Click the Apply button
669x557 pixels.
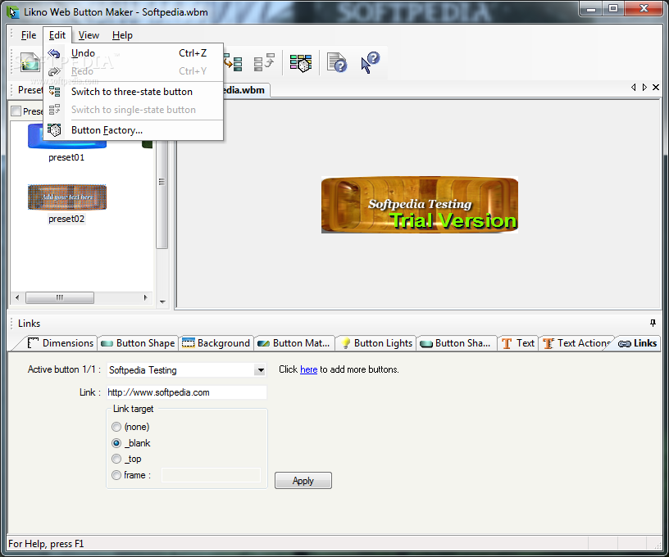303,481
